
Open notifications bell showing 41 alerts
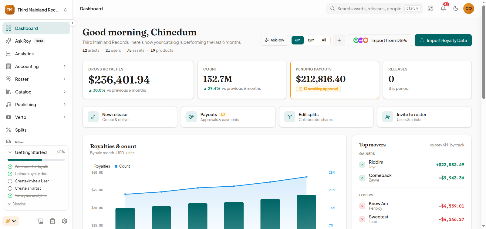[x=443, y=8]
